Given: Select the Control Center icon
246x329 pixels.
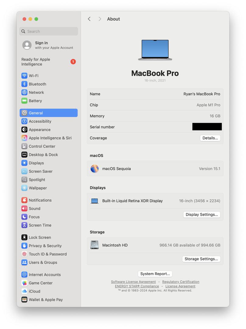Looking at the screenshot, I should click(24, 146).
